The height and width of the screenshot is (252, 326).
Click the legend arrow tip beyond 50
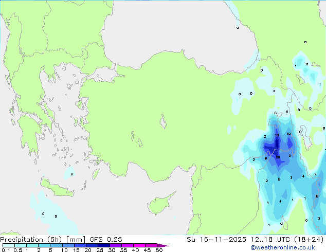click(163, 245)
